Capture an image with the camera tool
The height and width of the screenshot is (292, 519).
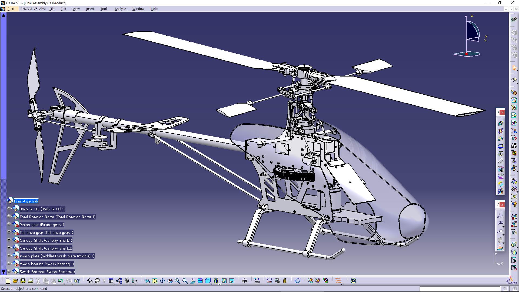click(x=244, y=281)
